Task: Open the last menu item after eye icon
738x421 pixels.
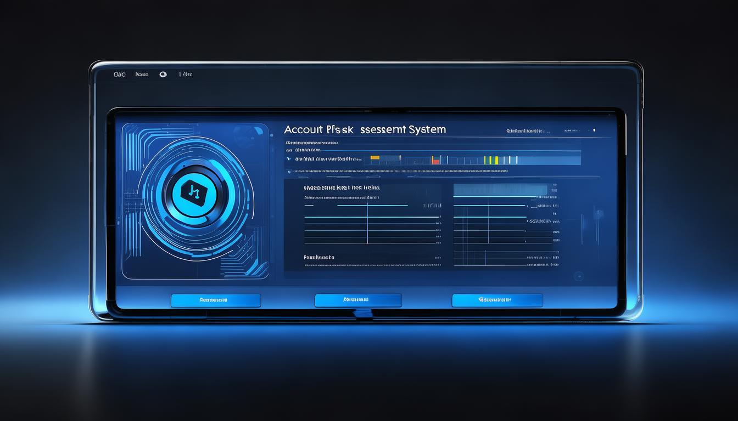Action: pyautogui.click(x=186, y=75)
